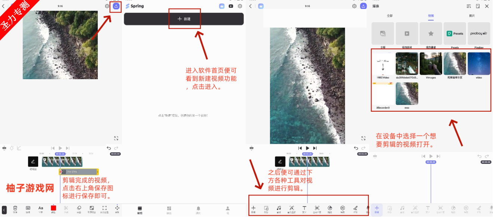Switch to the 全部 tab in 媒体 panel
The width and height of the screenshot is (493, 217).
(x=390, y=16)
